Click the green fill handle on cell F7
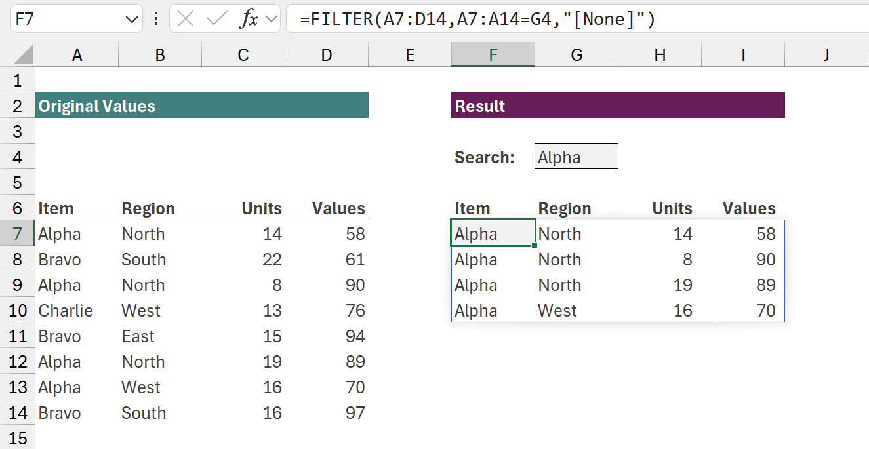Image resolution: width=869 pixels, height=449 pixels. [x=533, y=244]
